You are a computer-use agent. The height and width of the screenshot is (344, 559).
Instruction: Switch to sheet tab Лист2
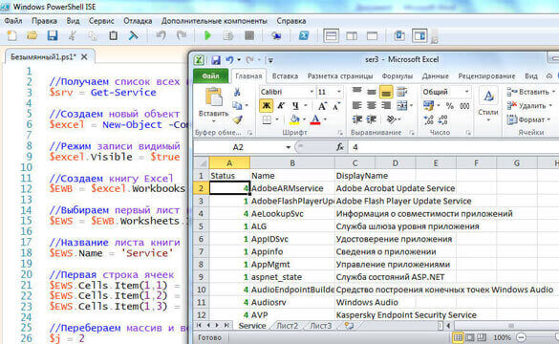click(x=287, y=326)
